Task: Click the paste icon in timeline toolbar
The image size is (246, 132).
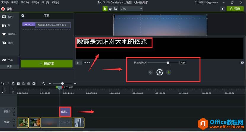Action: (23, 84)
